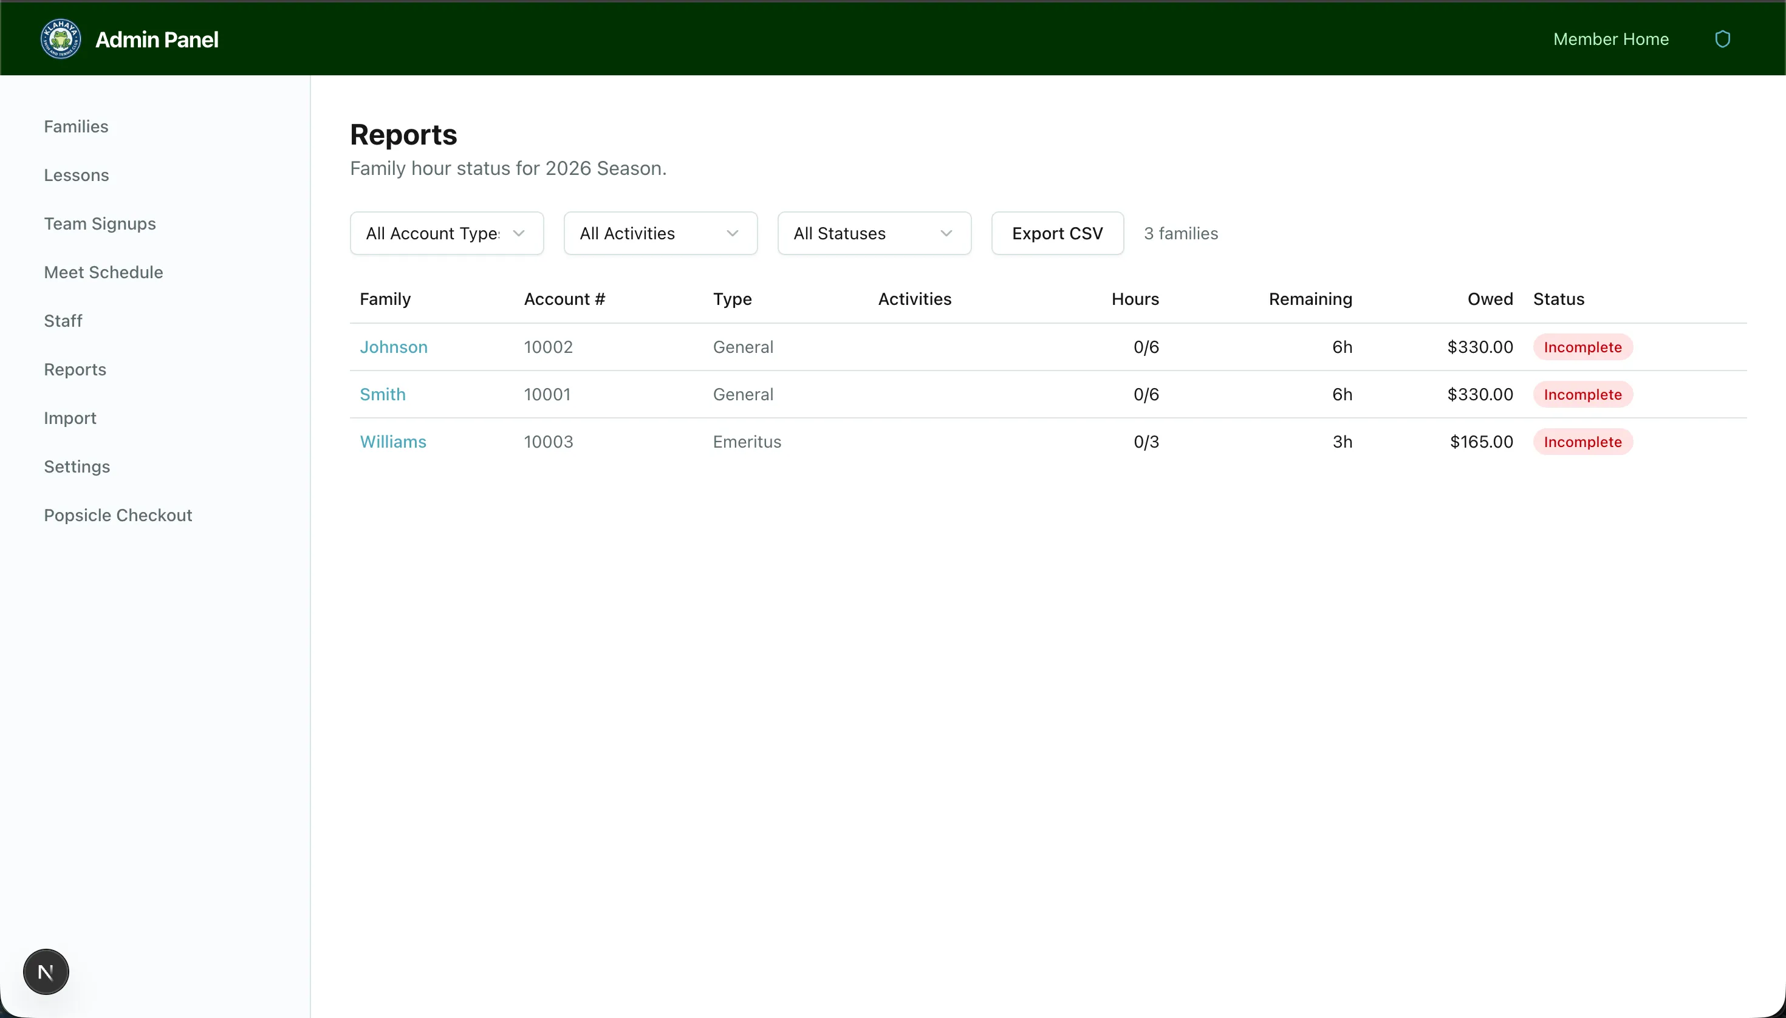Click the shield icon in header

(x=1722, y=39)
